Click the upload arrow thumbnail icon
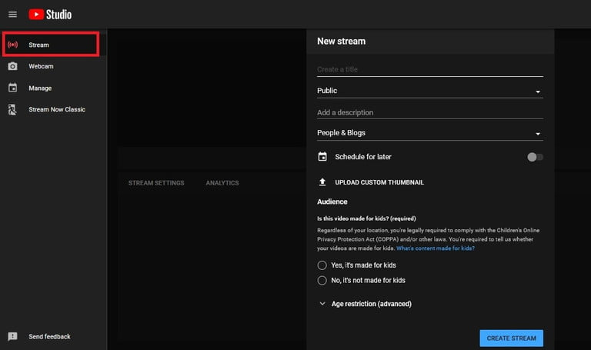This screenshot has height=350, width=591. click(322, 182)
